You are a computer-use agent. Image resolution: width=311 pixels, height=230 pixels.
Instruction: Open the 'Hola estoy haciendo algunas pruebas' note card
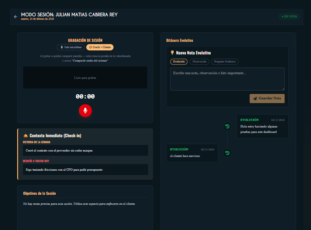(x=262, y=126)
